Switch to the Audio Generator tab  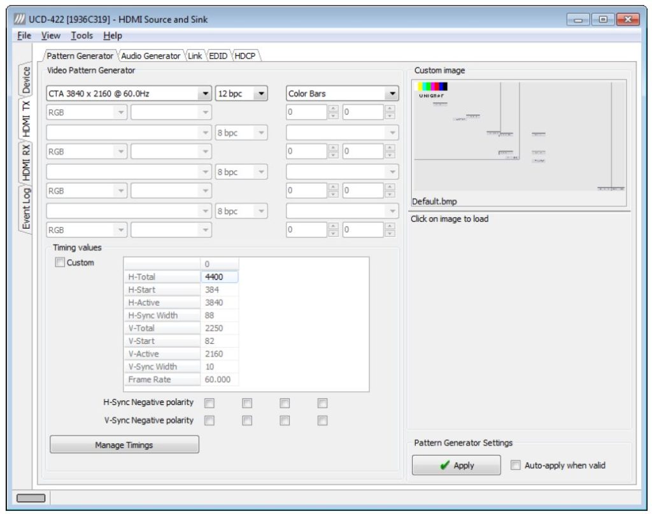tap(150, 55)
